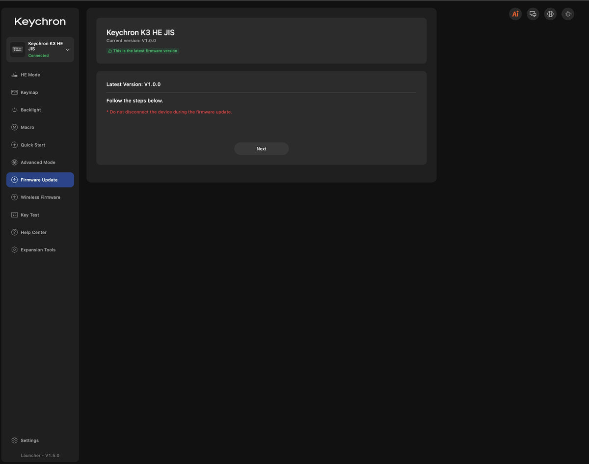Image resolution: width=589 pixels, height=464 pixels.
Task: Click the keyboard device thumbnail
Action: (x=18, y=50)
